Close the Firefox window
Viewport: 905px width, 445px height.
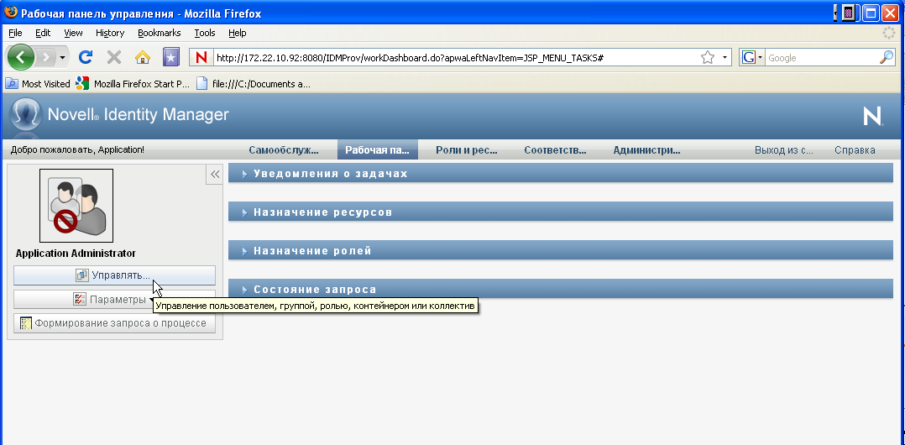[x=891, y=13]
